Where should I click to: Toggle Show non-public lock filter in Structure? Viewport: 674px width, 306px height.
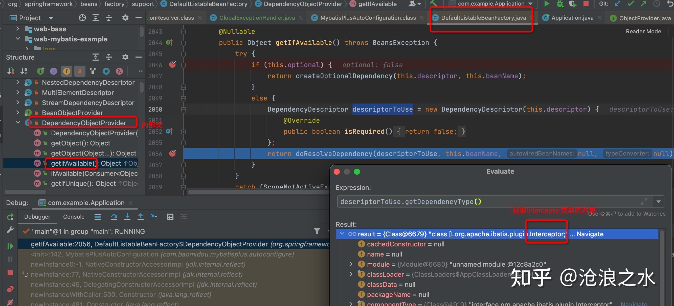(80, 71)
